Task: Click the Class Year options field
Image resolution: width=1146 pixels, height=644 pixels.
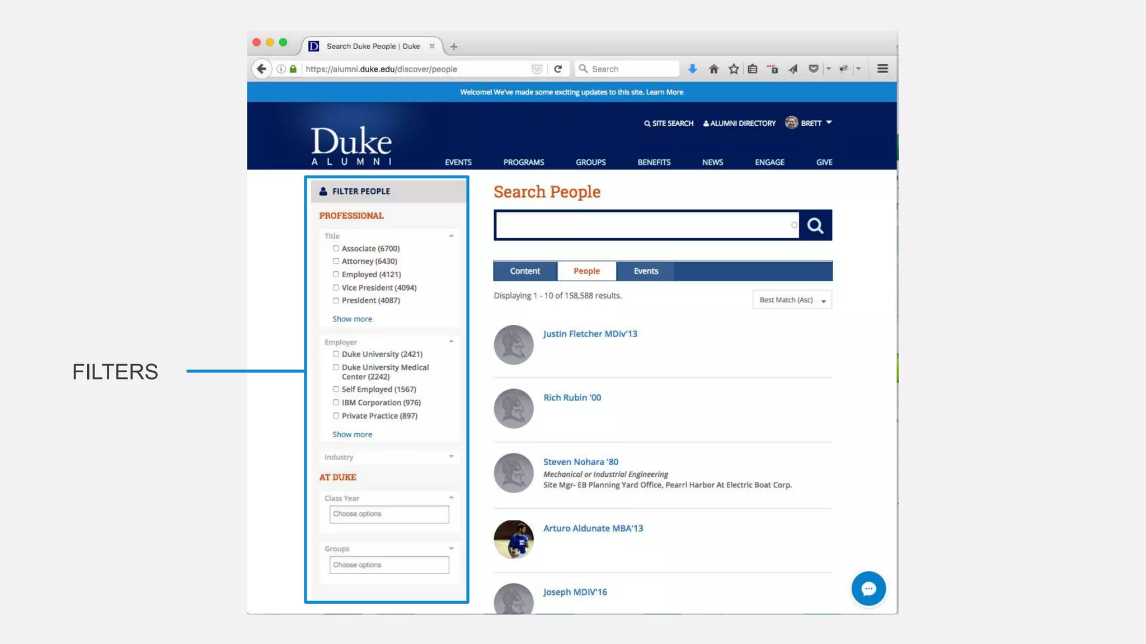Action: click(x=389, y=514)
